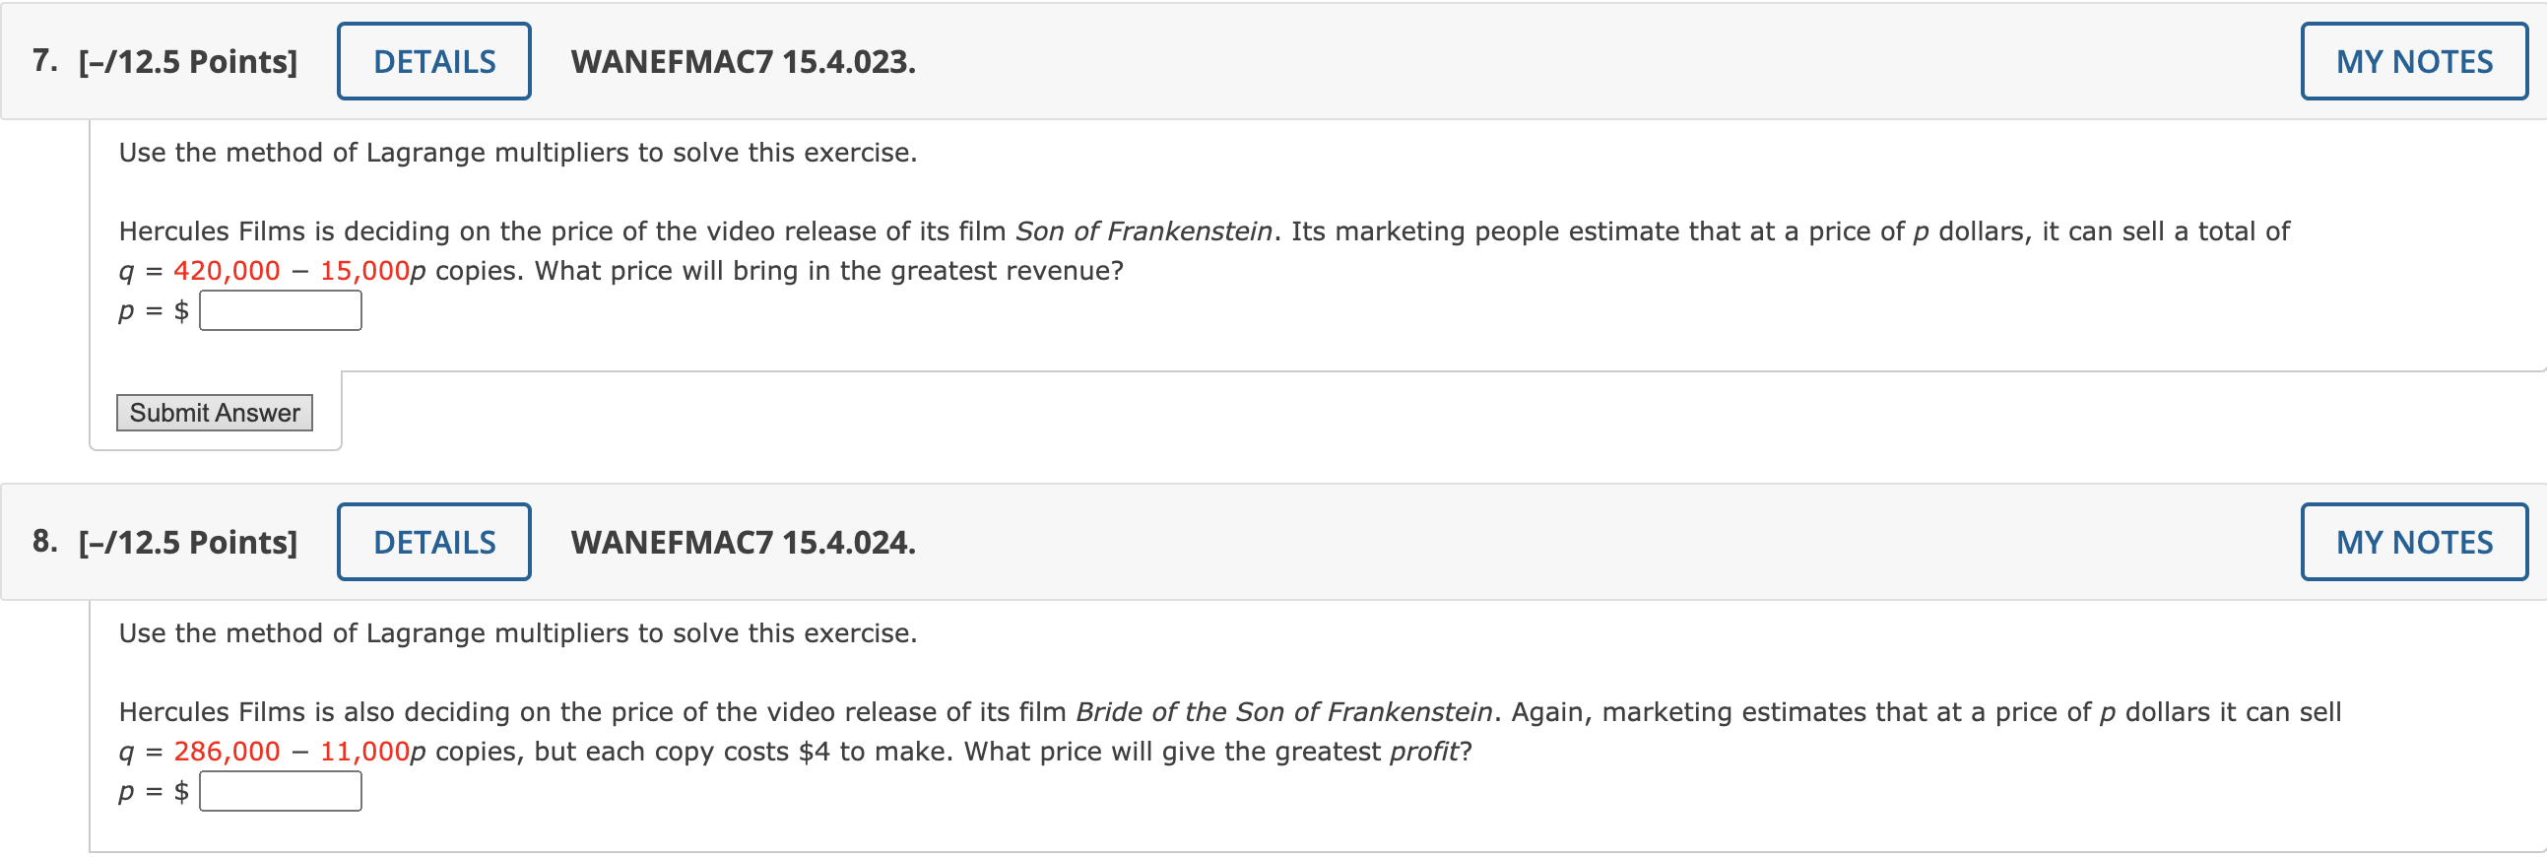The height and width of the screenshot is (857, 2547).
Task: Focus the price answer box in question 8
Action: point(281,792)
